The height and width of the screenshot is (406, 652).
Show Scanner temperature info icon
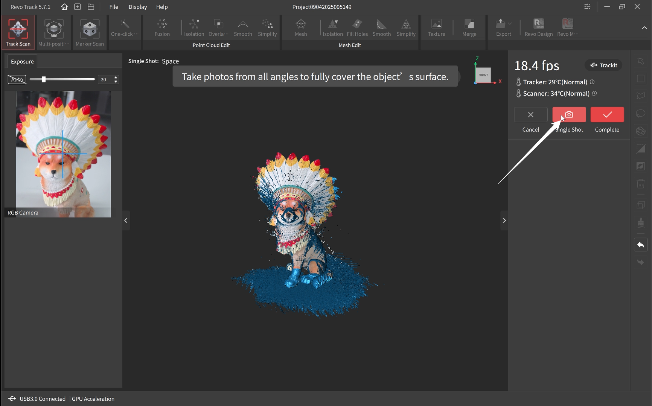coord(594,93)
